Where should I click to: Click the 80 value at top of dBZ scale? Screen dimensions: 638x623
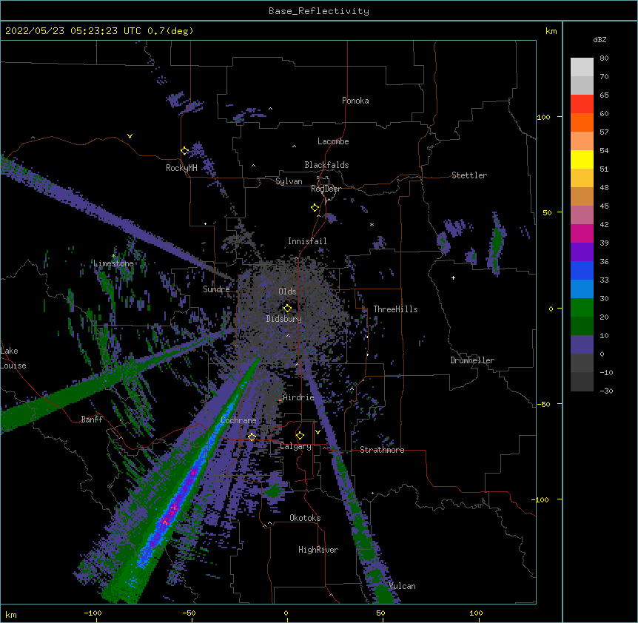click(604, 58)
